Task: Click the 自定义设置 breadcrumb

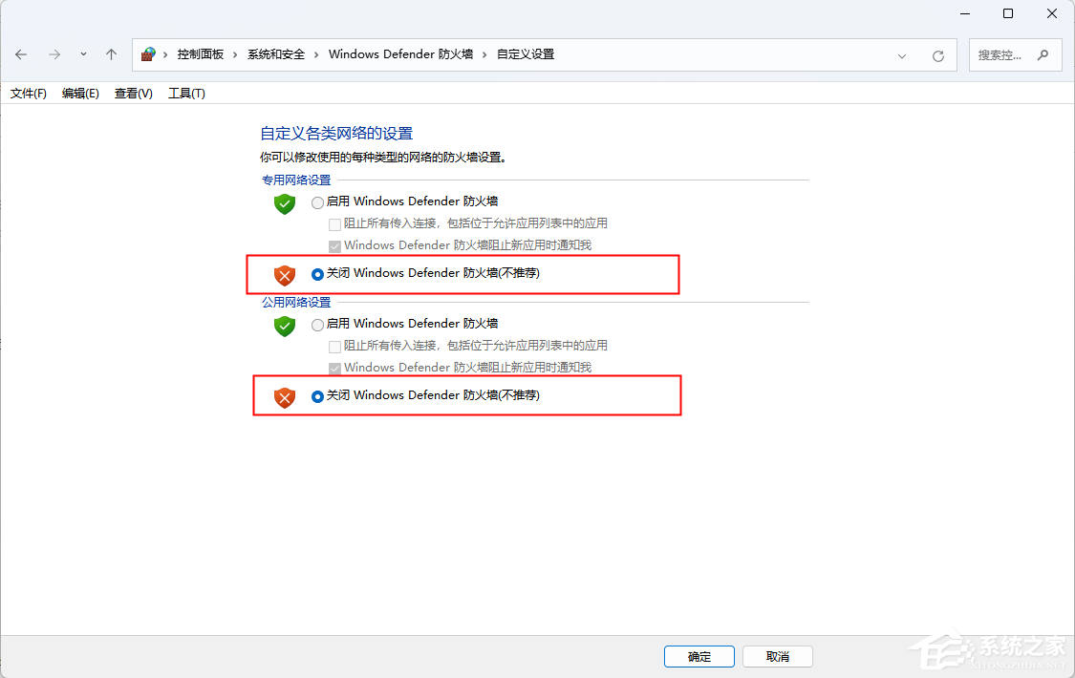Action: (x=526, y=54)
